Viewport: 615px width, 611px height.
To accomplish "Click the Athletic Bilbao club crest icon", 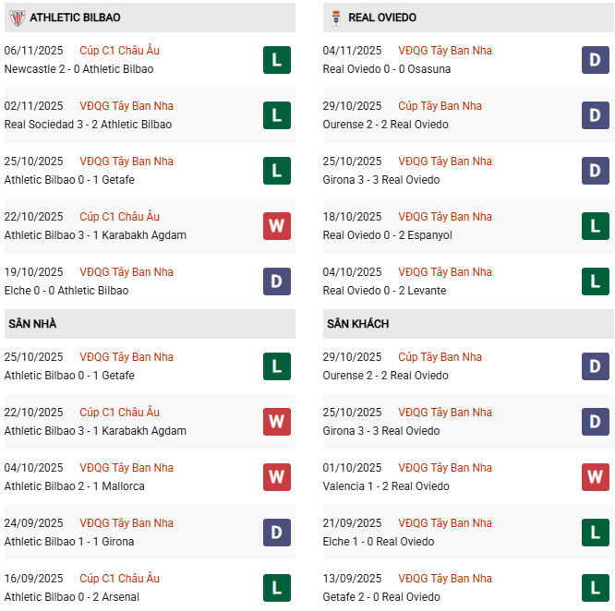I will click(x=17, y=18).
